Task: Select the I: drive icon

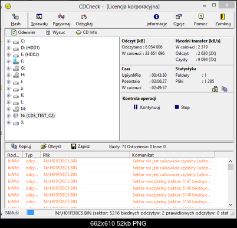Action: [x=16, y=82]
